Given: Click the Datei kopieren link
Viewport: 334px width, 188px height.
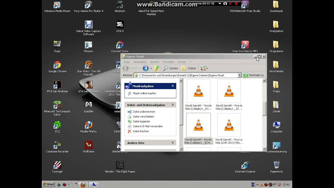Looking at the screenshot, I should [141, 121].
